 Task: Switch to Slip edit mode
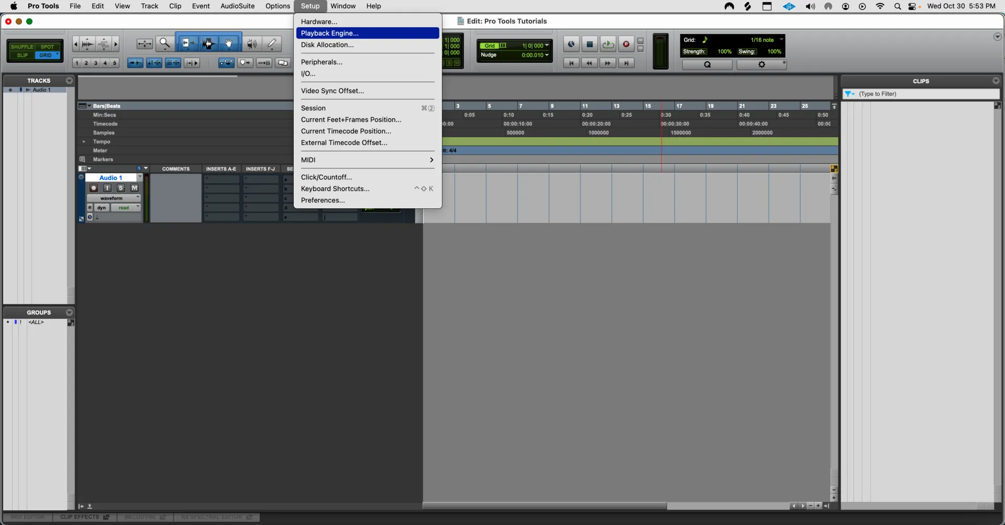coord(22,55)
